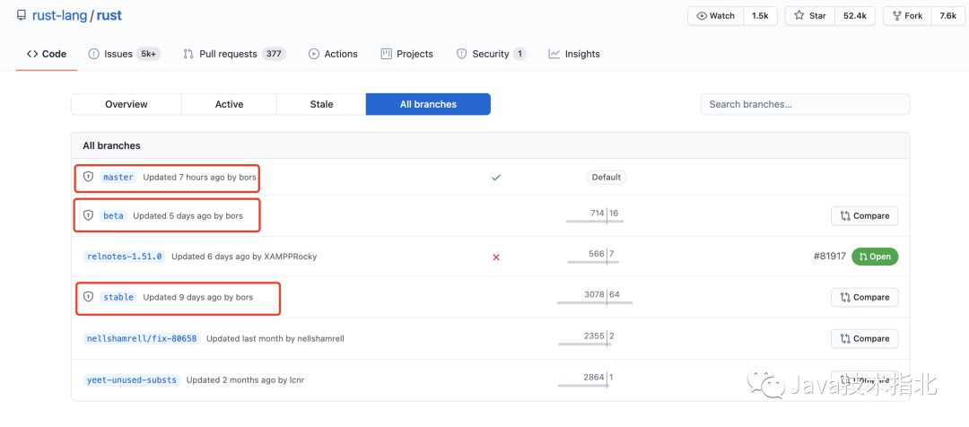Click the red X failed status icon

pyautogui.click(x=496, y=257)
